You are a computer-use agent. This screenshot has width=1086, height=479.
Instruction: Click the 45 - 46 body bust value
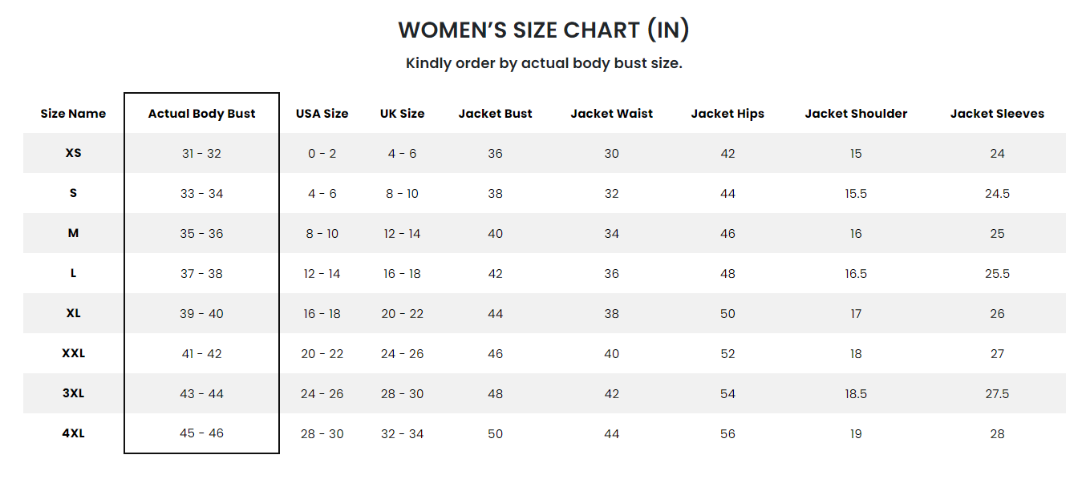(x=201, y=433)
